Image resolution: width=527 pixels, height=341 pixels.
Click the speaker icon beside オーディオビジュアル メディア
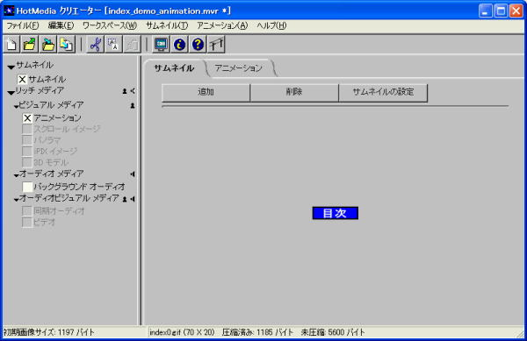tap(134, 199)
